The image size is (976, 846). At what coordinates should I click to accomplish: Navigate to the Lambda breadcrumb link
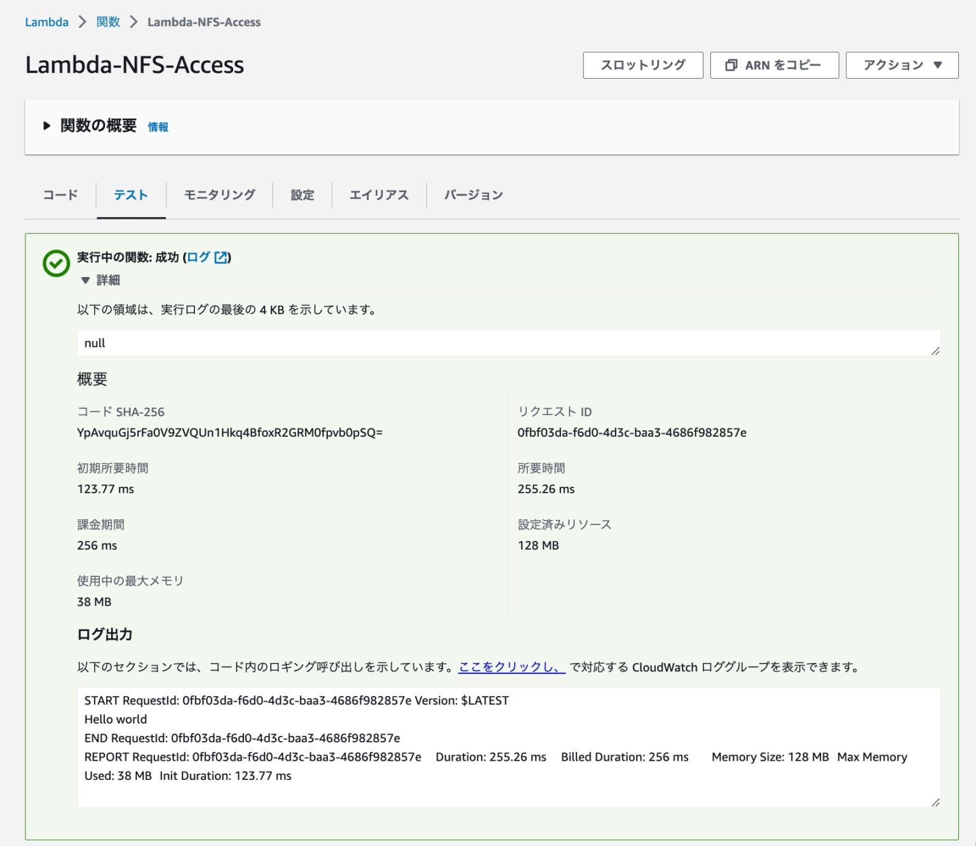click(x=46, y=21)
